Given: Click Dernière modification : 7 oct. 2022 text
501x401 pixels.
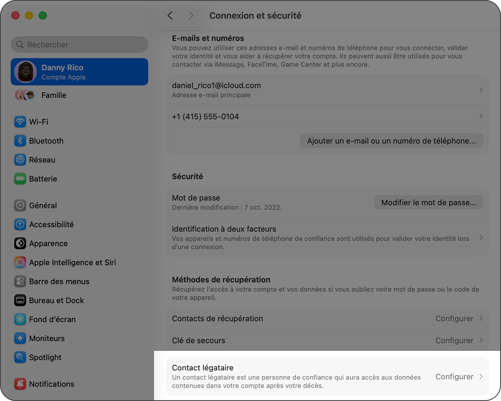Looking at the screenshot, I should (x=227, y=207).
